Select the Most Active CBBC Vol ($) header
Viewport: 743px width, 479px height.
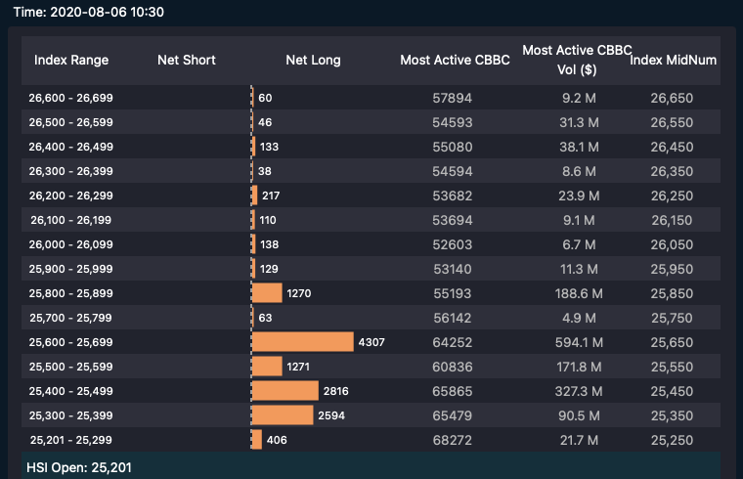(x=577, y=61)
